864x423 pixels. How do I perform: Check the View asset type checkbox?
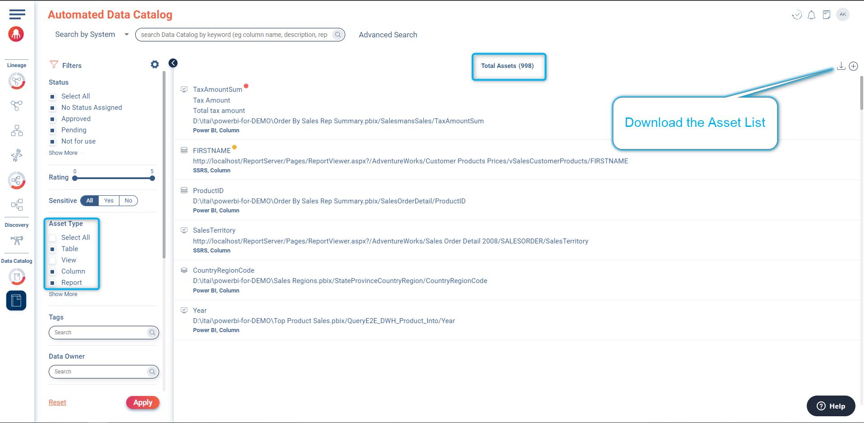tap(53, 260)
